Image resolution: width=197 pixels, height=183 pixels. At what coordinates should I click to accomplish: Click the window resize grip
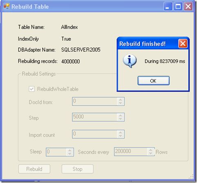point(191,176)
